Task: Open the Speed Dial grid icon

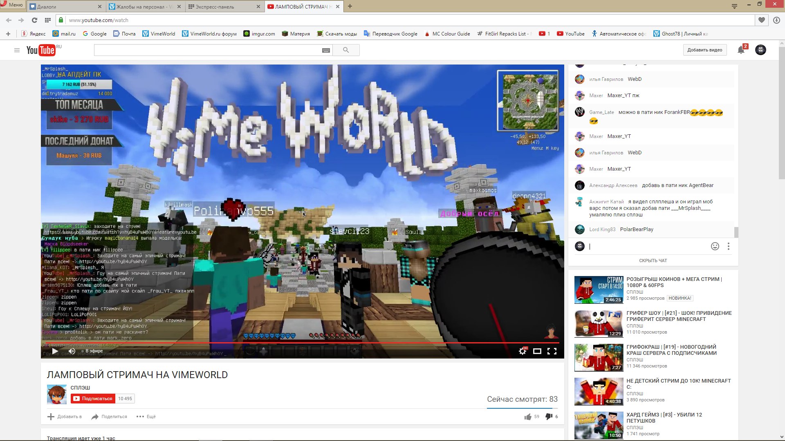Action: (48, 20)
